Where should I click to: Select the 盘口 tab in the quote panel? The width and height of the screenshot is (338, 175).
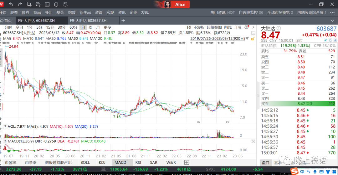(265, 163)
